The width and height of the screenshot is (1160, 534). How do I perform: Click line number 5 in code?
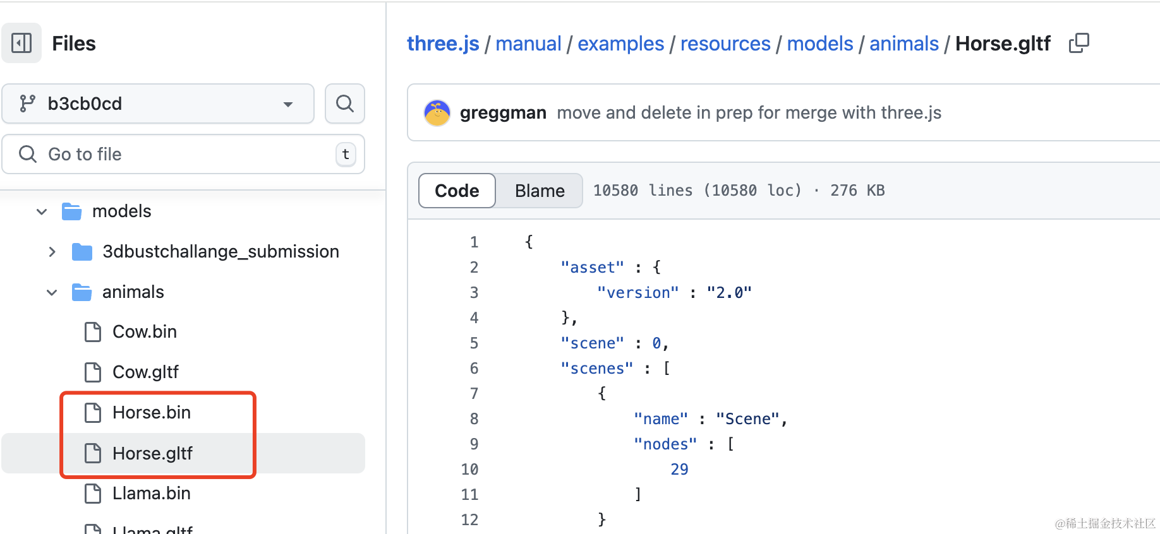[474, 343]
